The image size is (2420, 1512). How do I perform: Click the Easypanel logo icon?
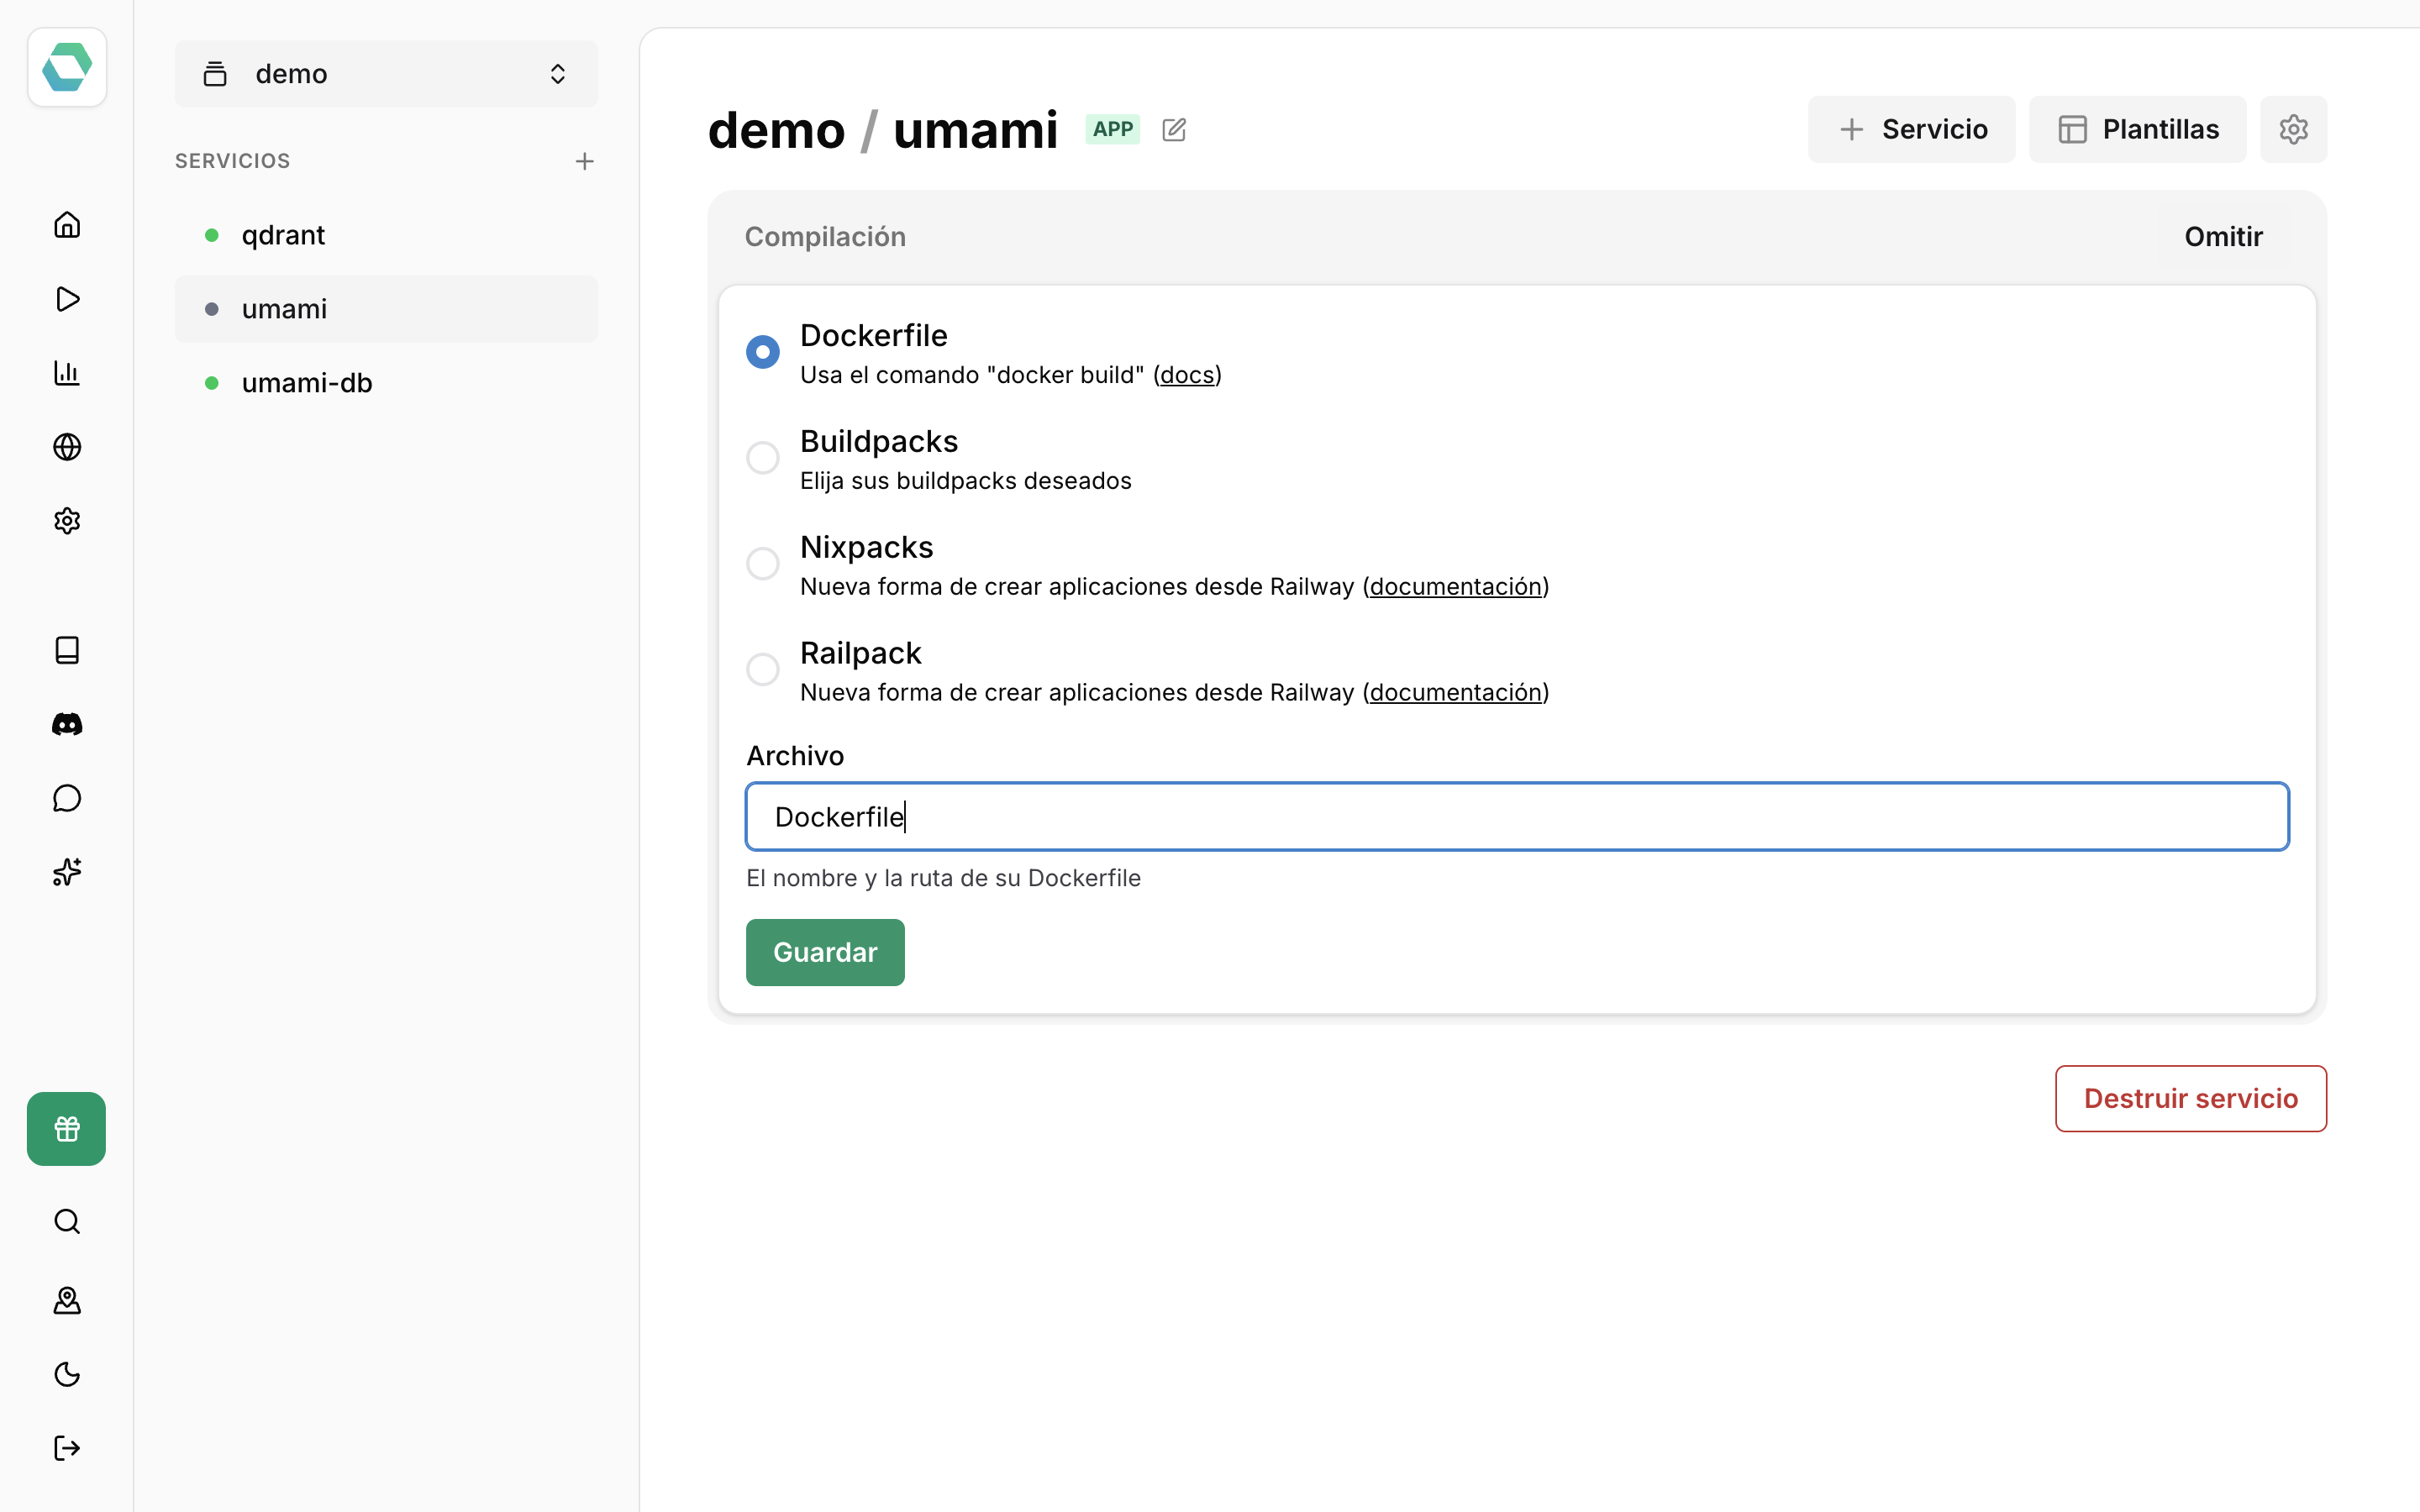click(x=67, y=67)
